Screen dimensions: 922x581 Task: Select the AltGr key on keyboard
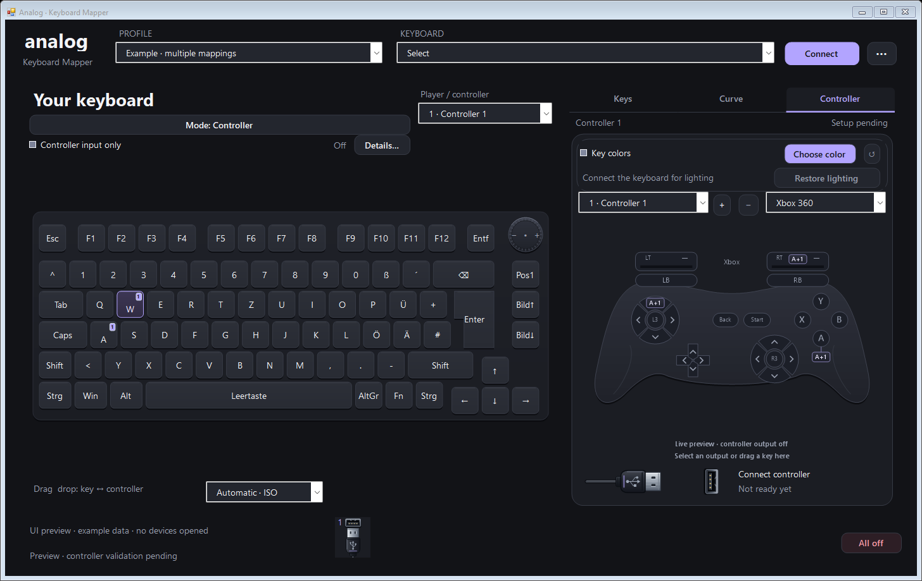(x=369, y=396)
